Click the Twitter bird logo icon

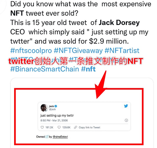(126, 106)
